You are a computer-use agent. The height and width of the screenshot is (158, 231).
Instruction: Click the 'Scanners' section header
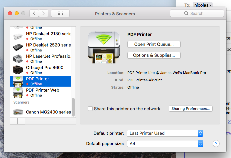coord(21,102)
